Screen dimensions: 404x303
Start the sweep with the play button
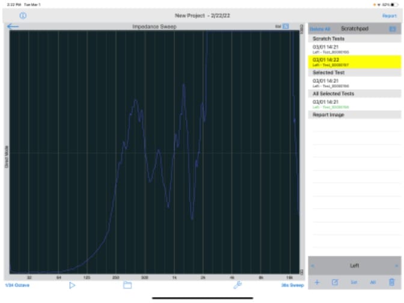[x=72, y=285]
